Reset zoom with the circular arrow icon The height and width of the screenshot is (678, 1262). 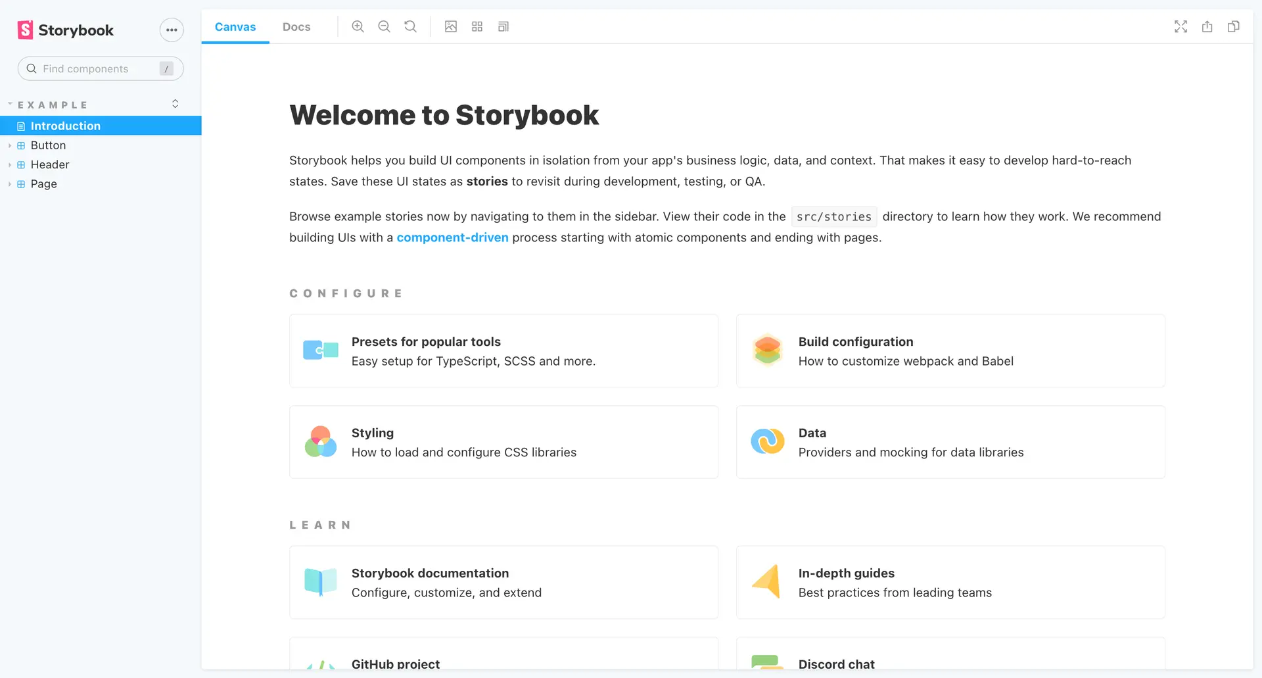[410, 26]
